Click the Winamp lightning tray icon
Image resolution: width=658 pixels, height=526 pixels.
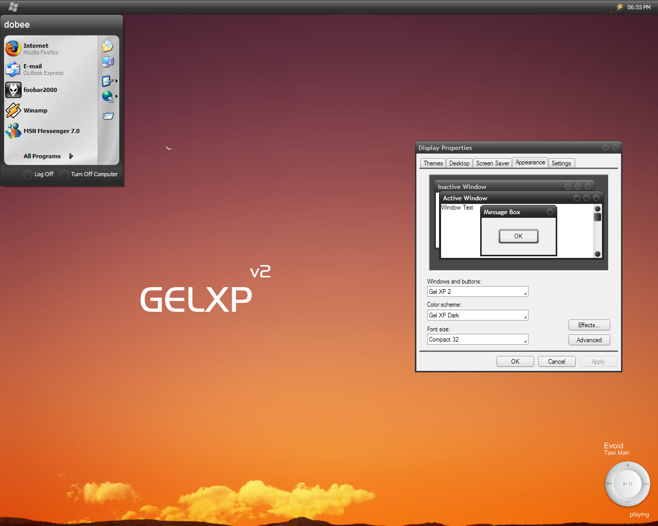pos(619,7)
